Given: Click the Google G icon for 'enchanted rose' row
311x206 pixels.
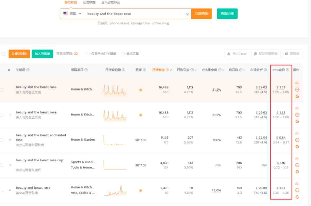Looking at the screenshot, I should [x=297, y=147].
